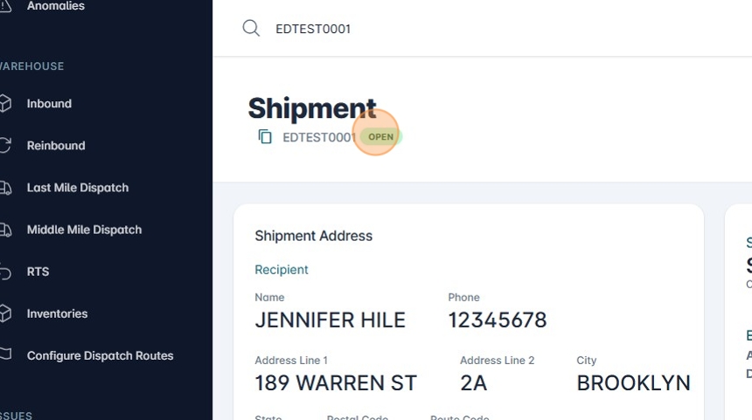
Task: Click the Last Mile Dispatch truck icon
Action: [x=5, y=188]
